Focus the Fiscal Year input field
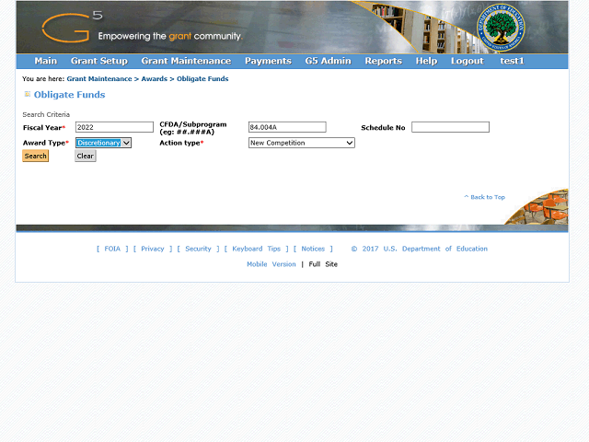Viewport: 589px width, 442px height. [114, 127]
